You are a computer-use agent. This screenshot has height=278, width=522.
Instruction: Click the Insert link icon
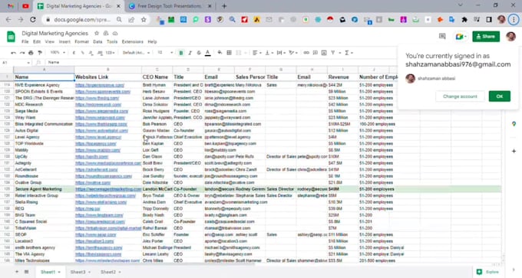click(306, 53)
